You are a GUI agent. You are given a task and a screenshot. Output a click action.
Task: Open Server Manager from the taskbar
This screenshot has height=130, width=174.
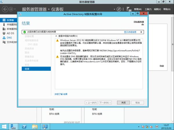click(x=13, y=127)
